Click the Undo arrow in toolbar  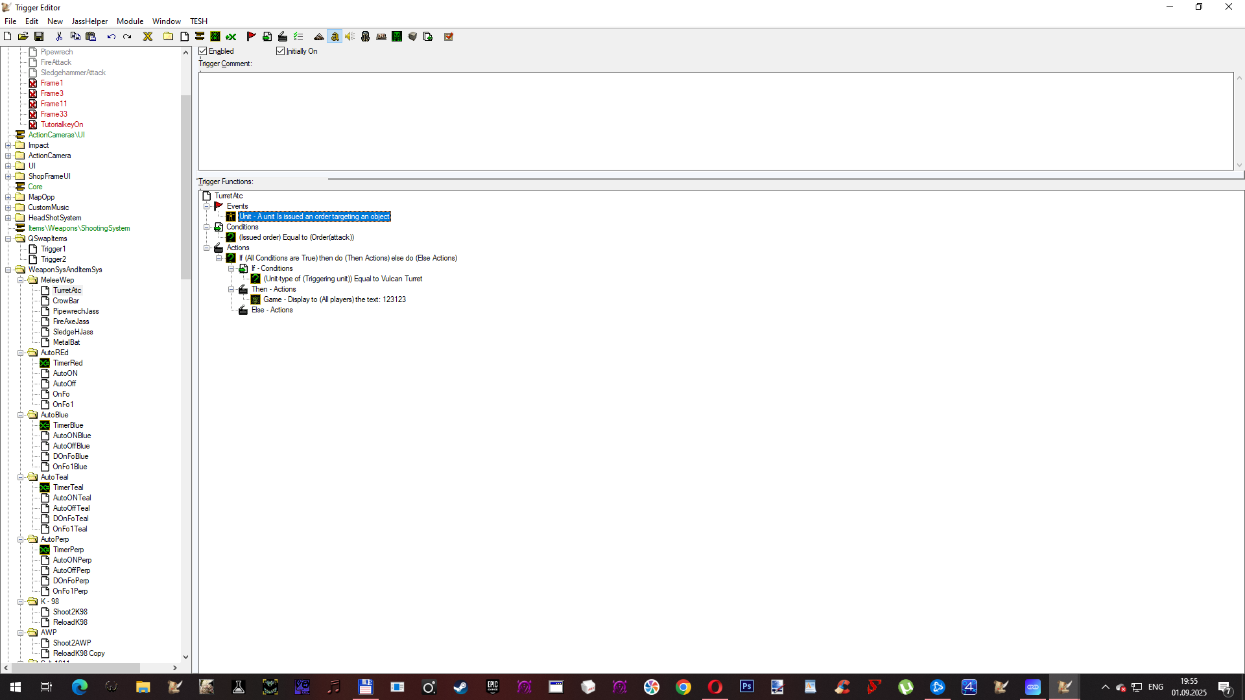[x=112, y=37]
